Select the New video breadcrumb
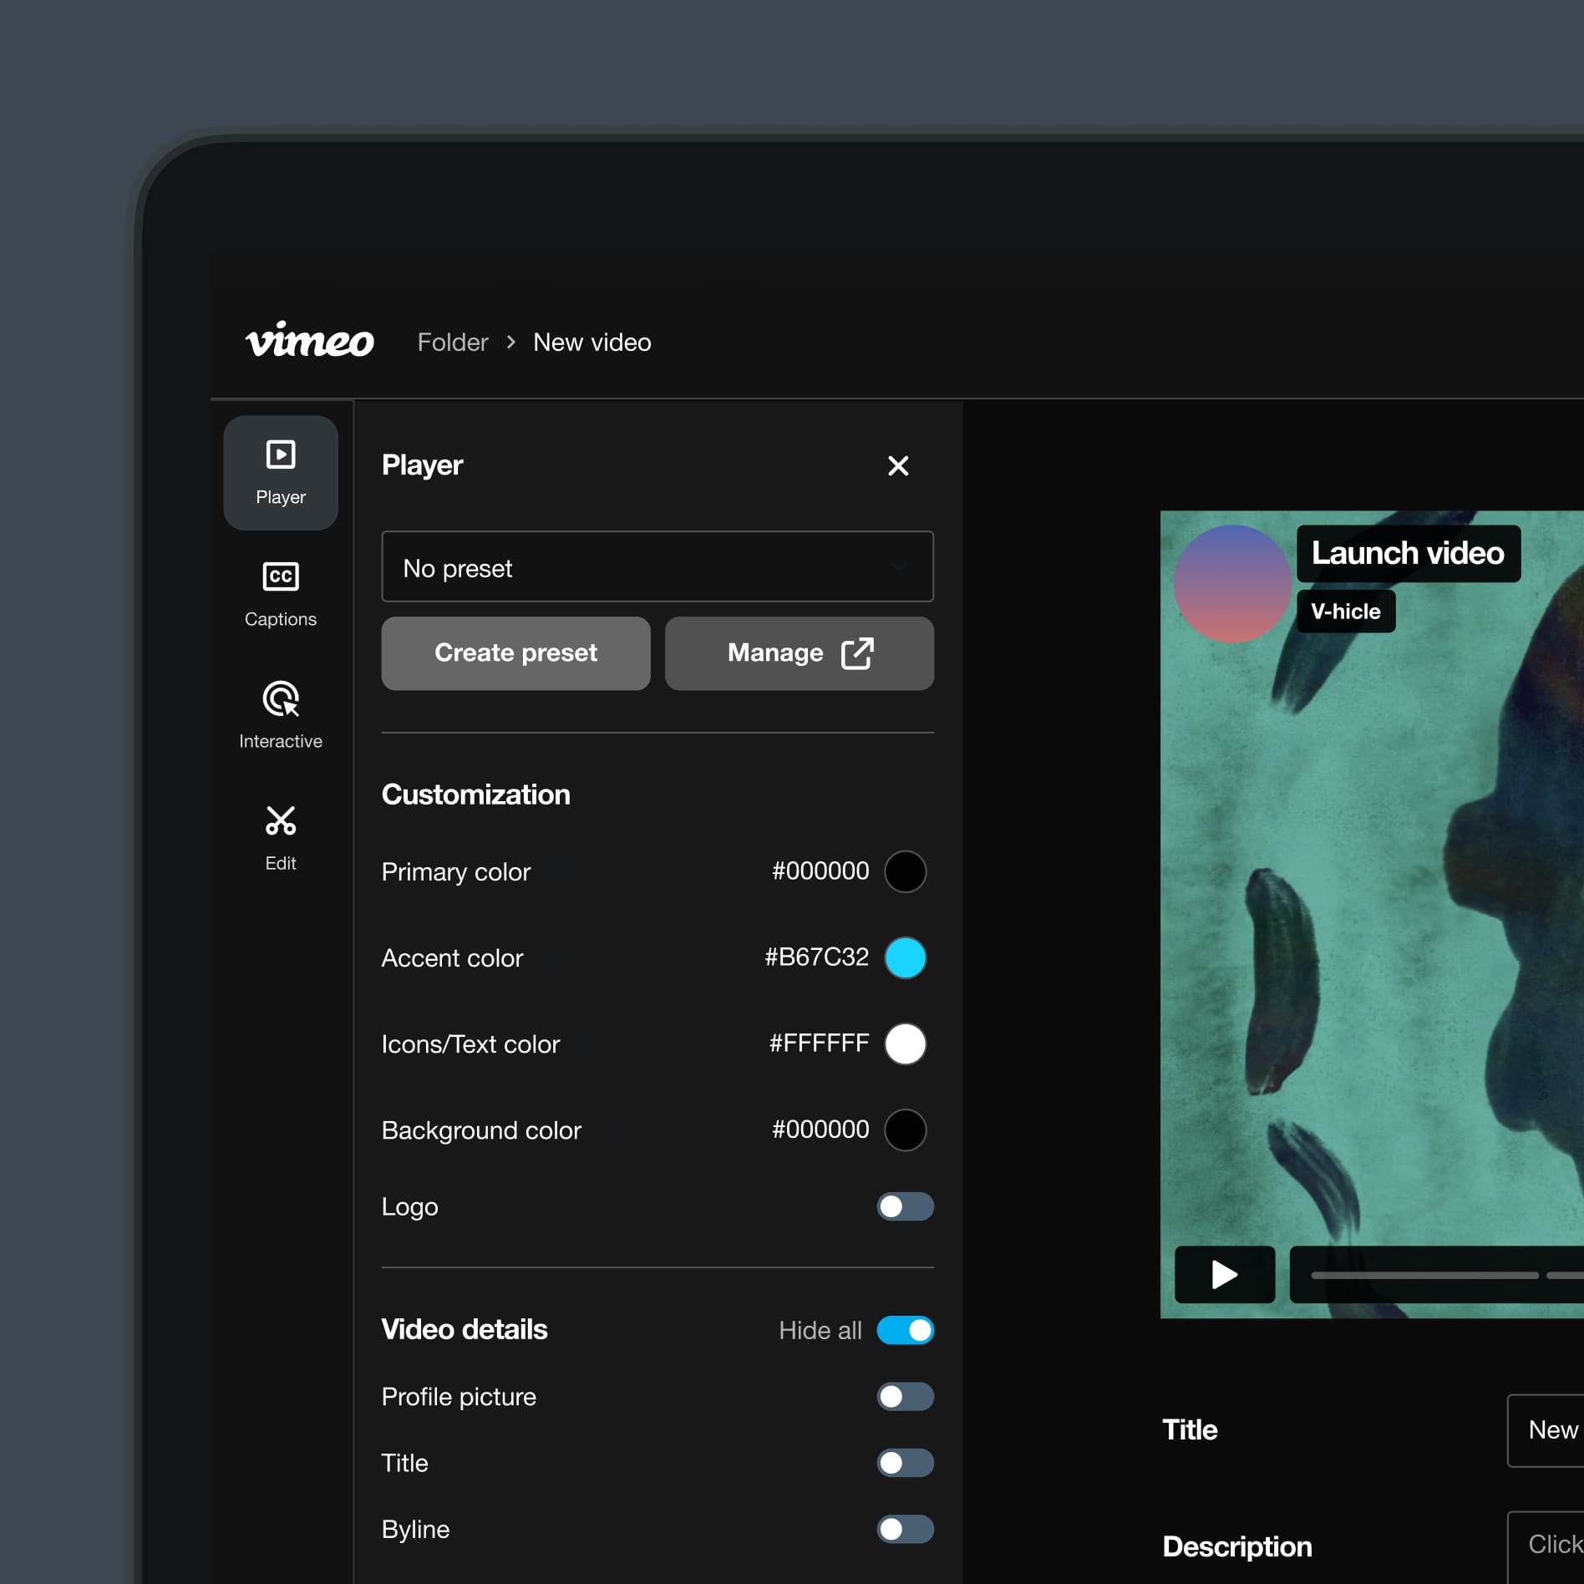The width and height of the screenshot is (1584, 1584). click(x=592, y=343)
